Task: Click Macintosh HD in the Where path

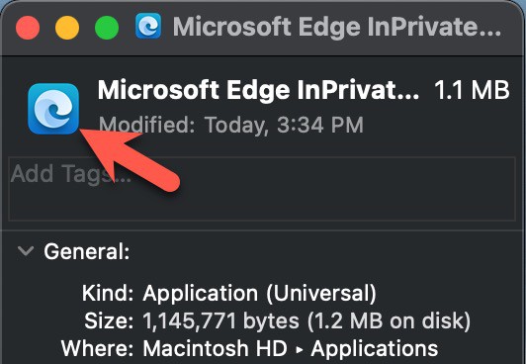Action: point(215,348)
